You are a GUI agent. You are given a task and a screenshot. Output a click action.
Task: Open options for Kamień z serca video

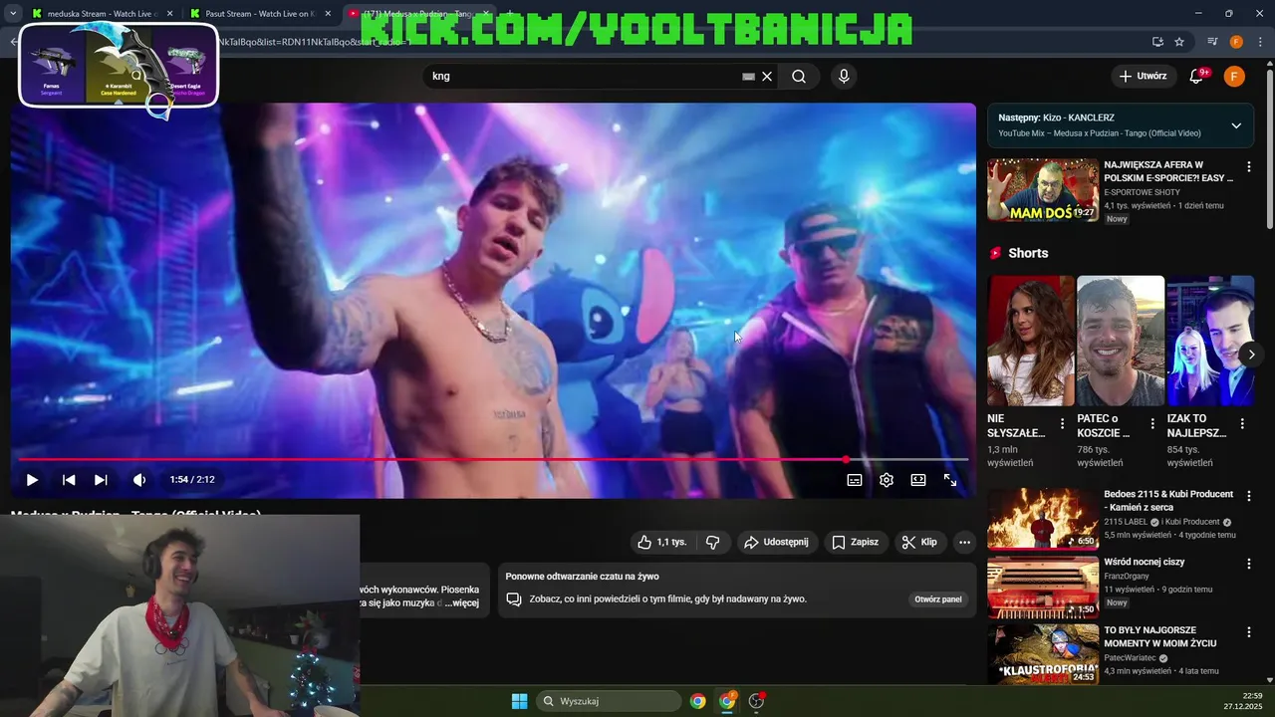click(1249, 496)
